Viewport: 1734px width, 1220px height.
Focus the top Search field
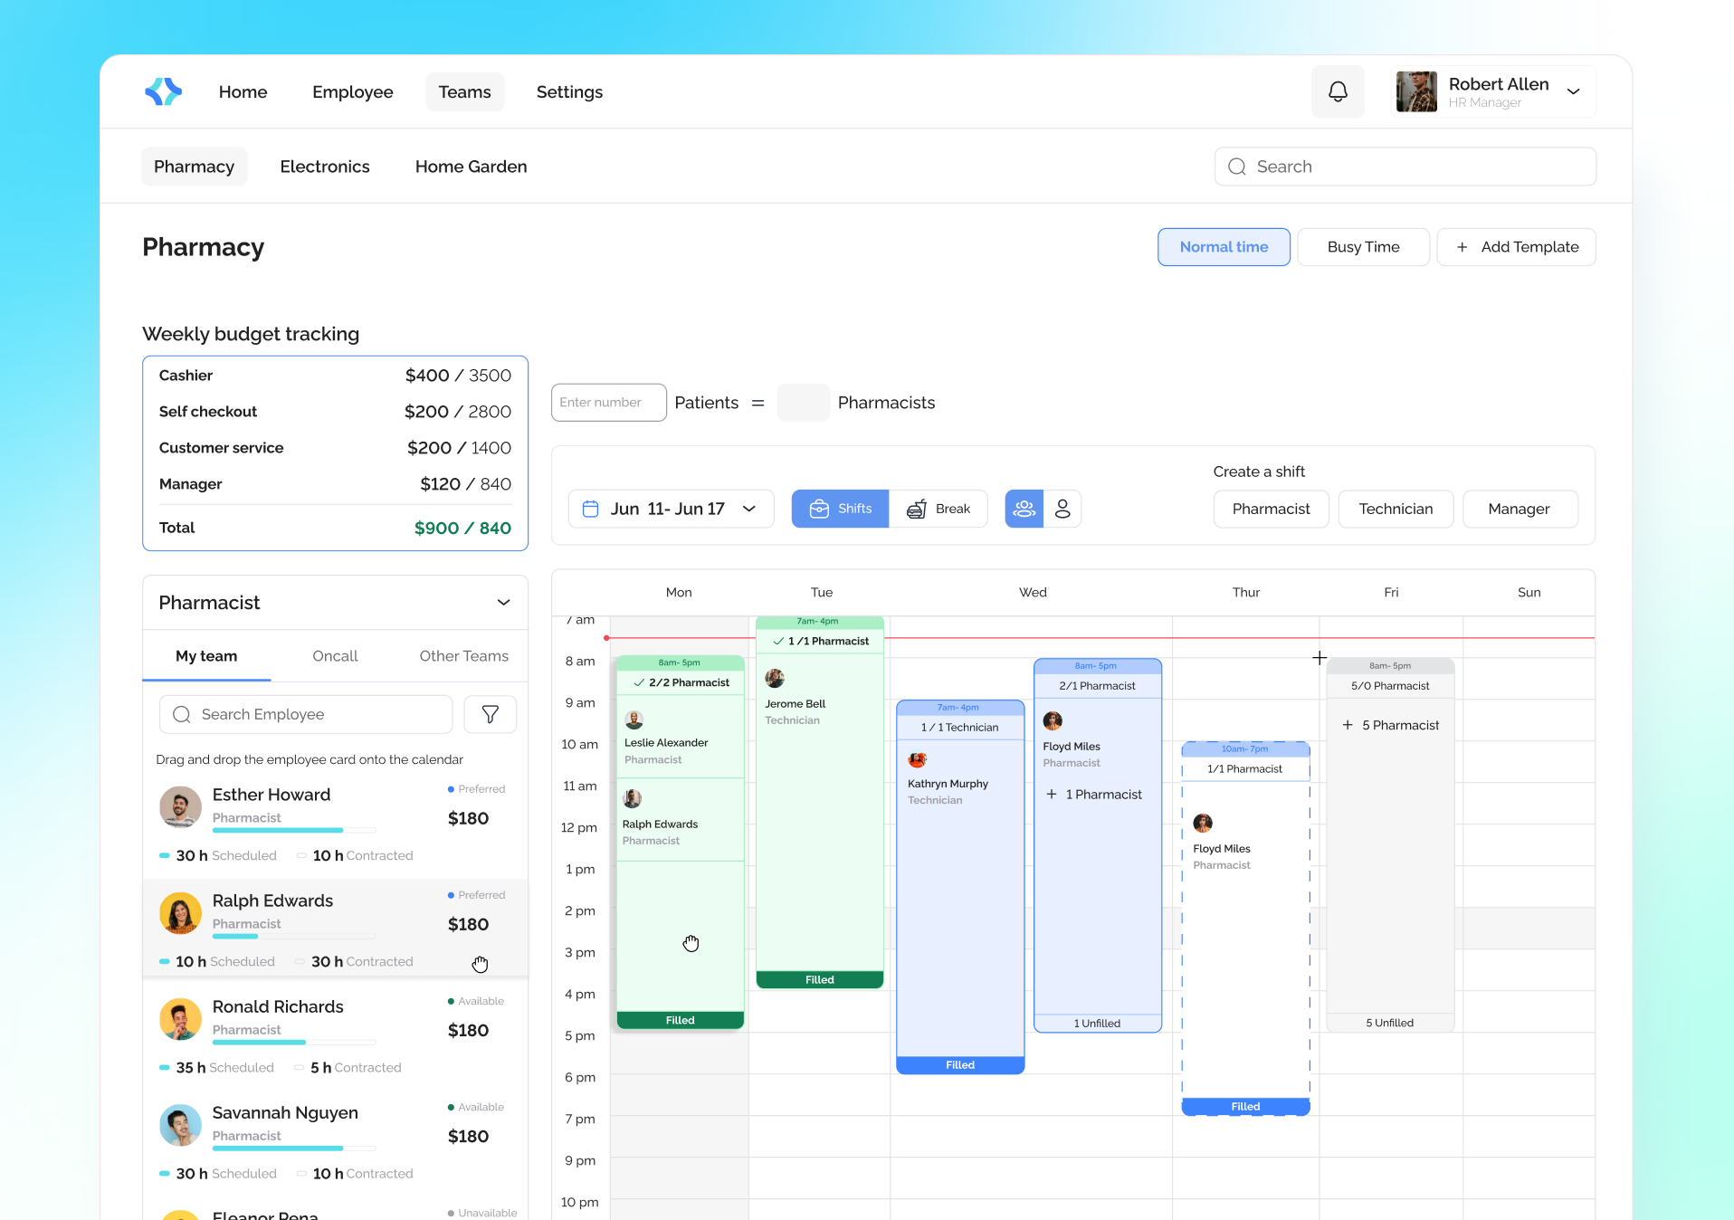point(1405,167)
